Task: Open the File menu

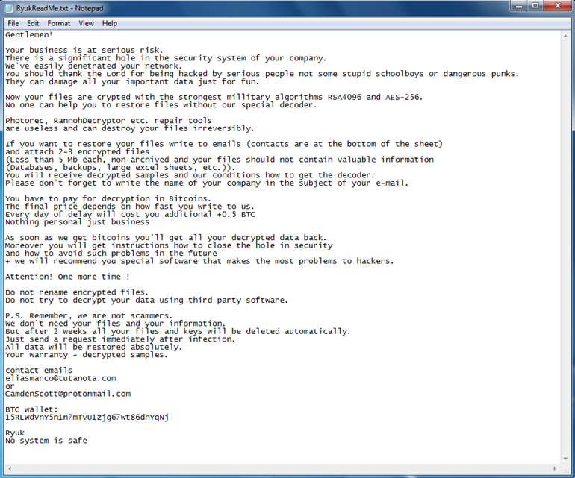Action: point(13,23)
